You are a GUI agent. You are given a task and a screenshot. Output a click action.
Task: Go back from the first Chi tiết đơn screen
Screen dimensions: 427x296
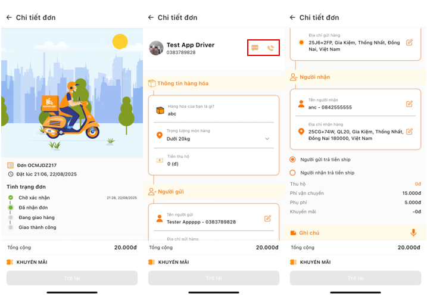coord(9,18)
